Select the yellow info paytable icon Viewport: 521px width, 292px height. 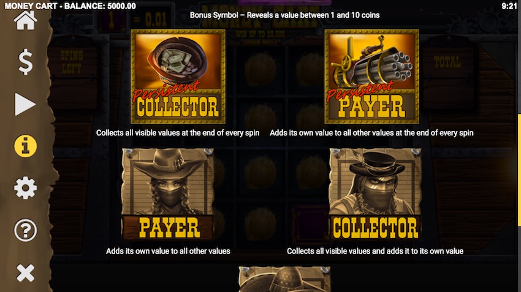(x=25, y=146)
